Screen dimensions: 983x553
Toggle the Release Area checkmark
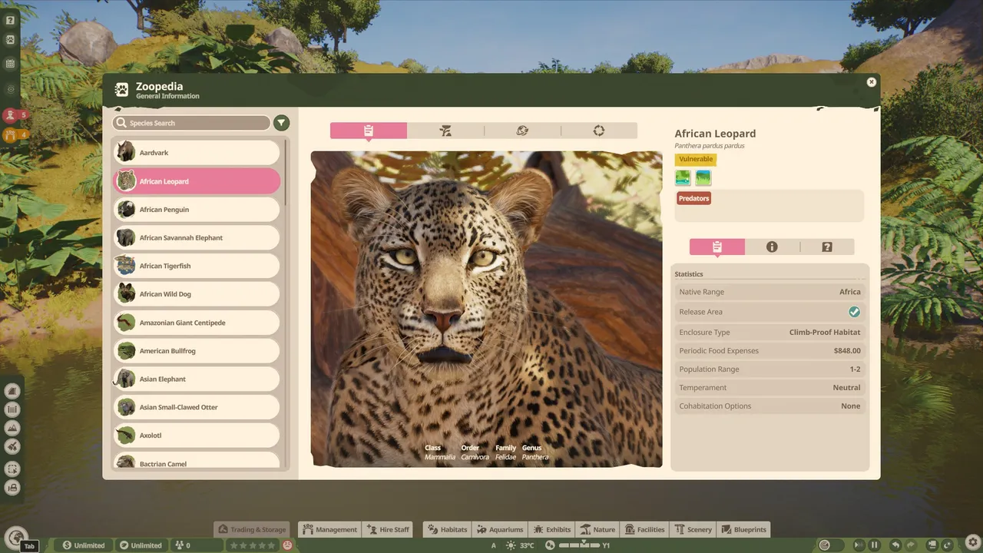[854, 312]
